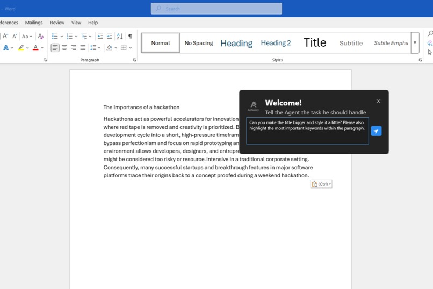The width and height of the screenshot is (433, 289).
Task: Start a numbered list
Action: click(x=70, y=36)
